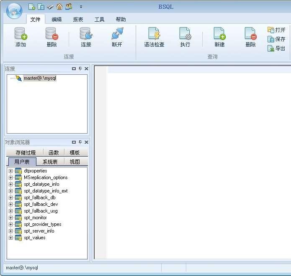Pin the 连接 panel

coord(80,68)
